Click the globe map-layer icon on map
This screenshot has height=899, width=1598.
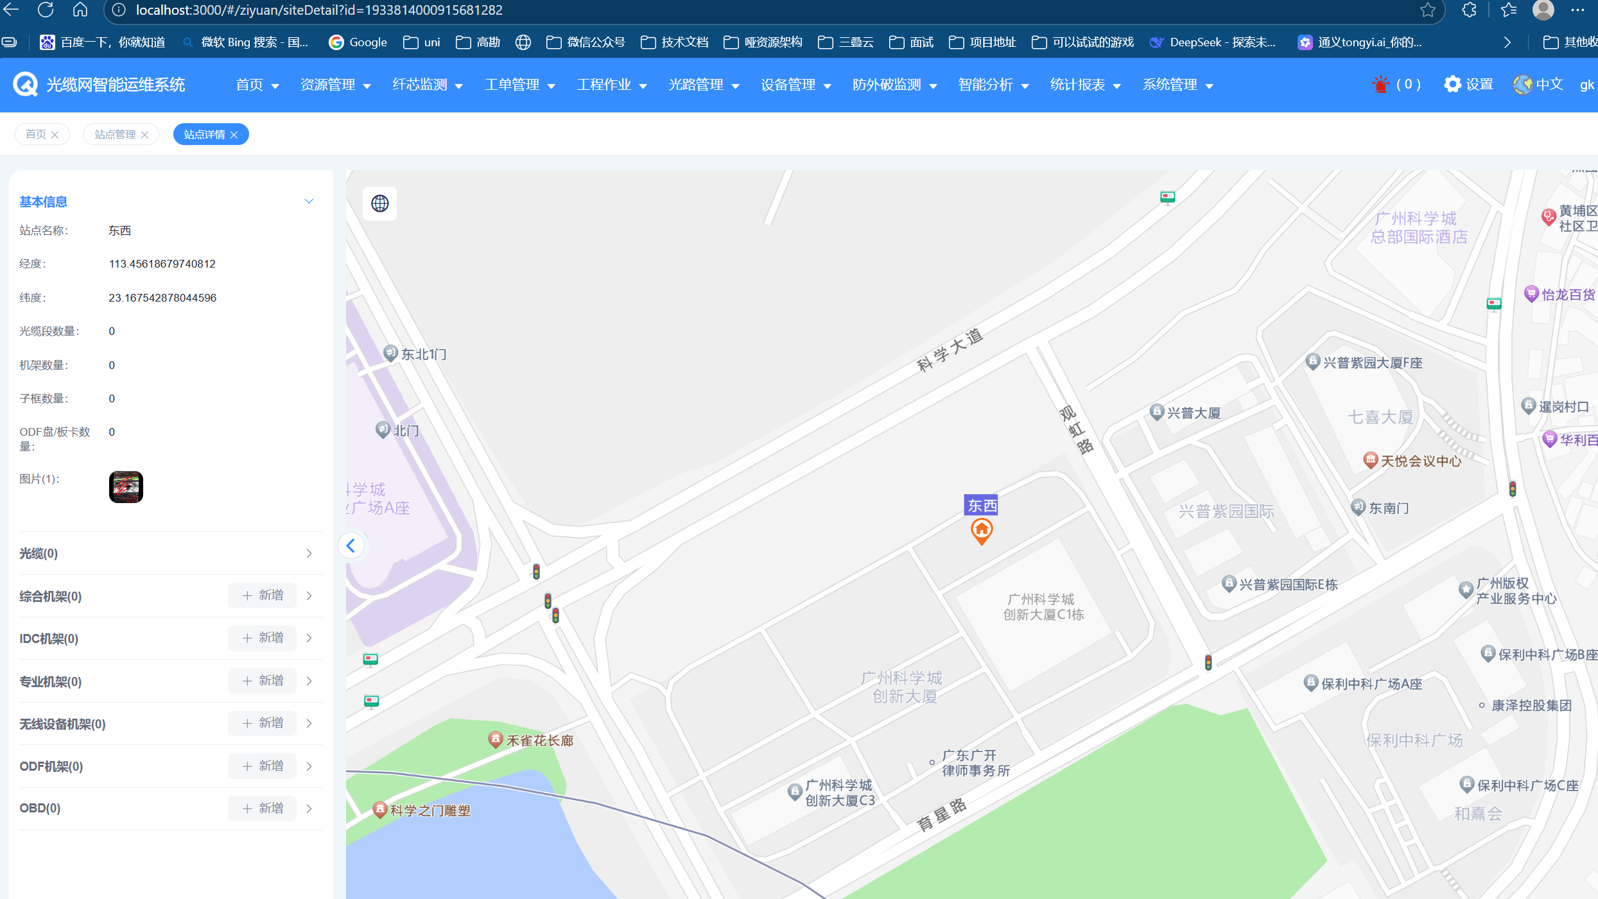[x=379, y=203]
